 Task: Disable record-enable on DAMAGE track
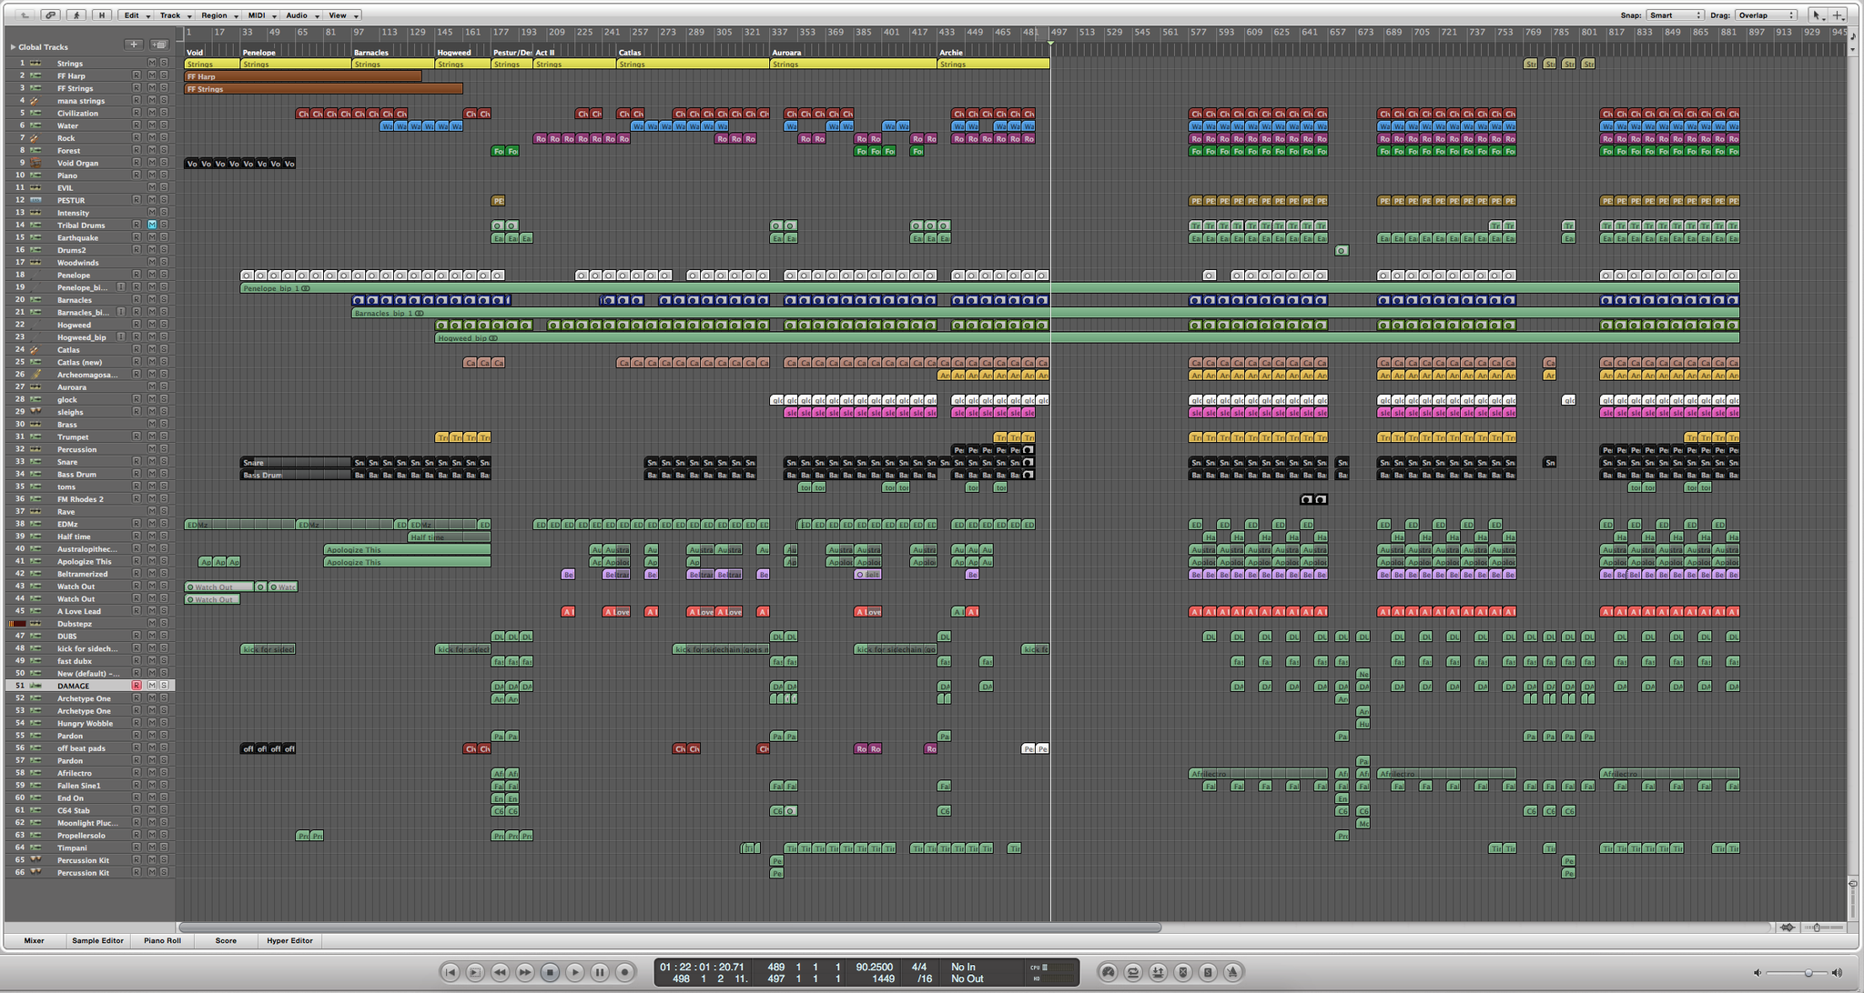[137, 686]
